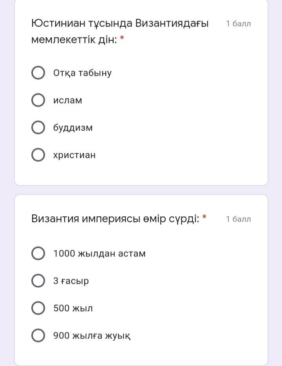
Task: Click the '3 ғасыр' label text
Action: [x=71, y=281]
